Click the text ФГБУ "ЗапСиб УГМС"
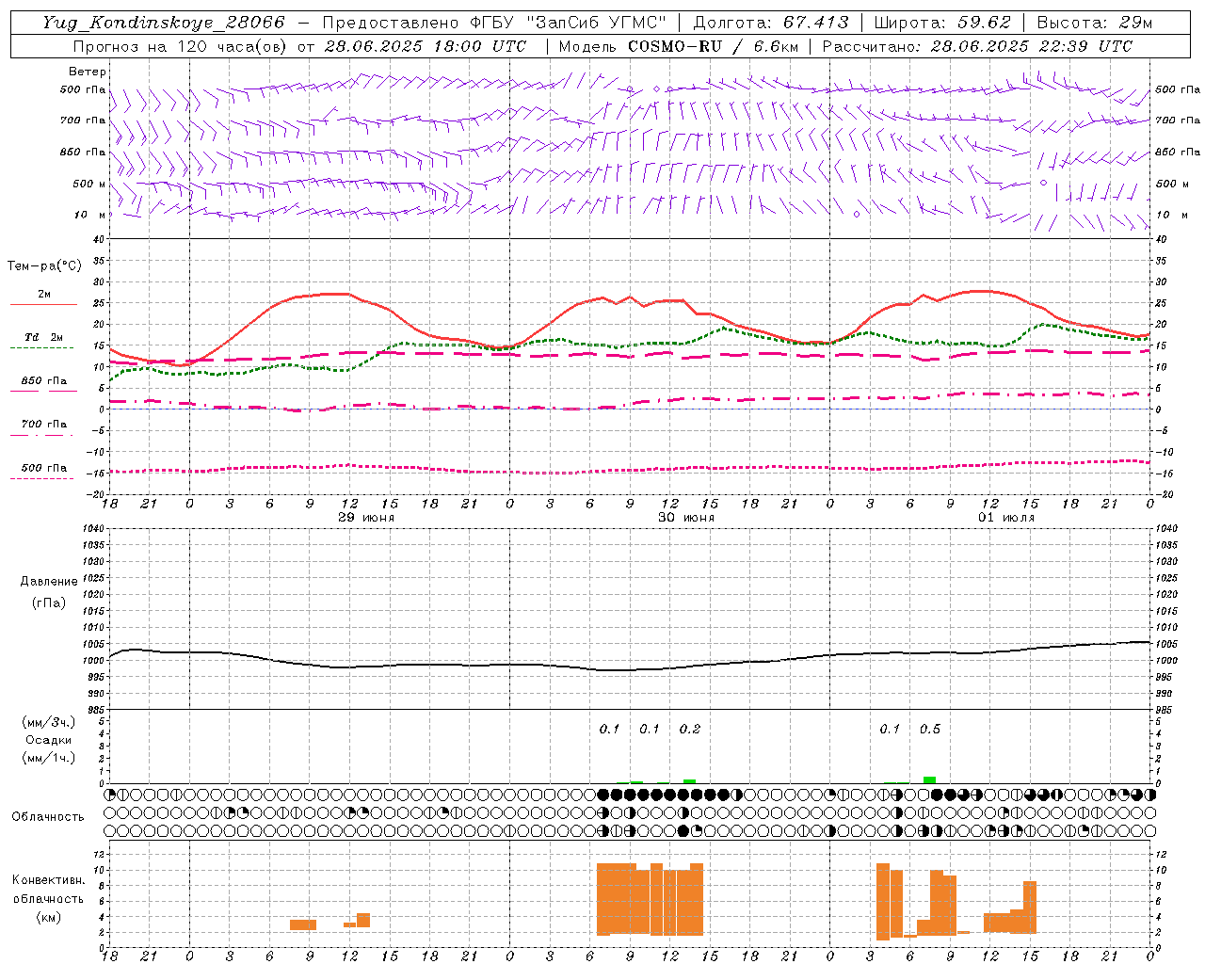 click(569, 23)
